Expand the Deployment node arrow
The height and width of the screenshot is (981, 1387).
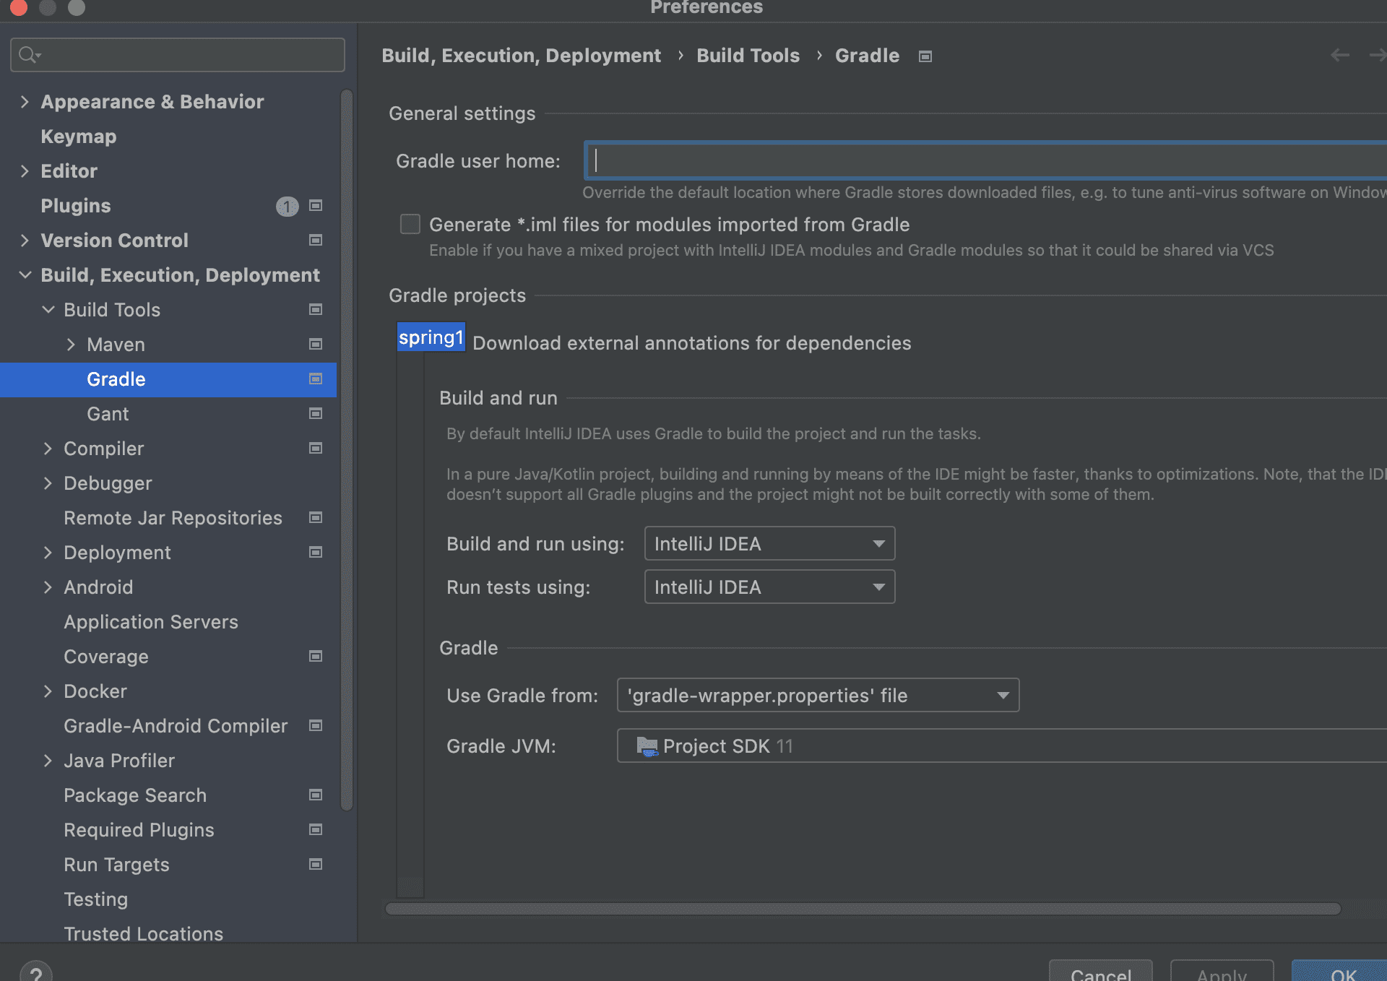48,553
